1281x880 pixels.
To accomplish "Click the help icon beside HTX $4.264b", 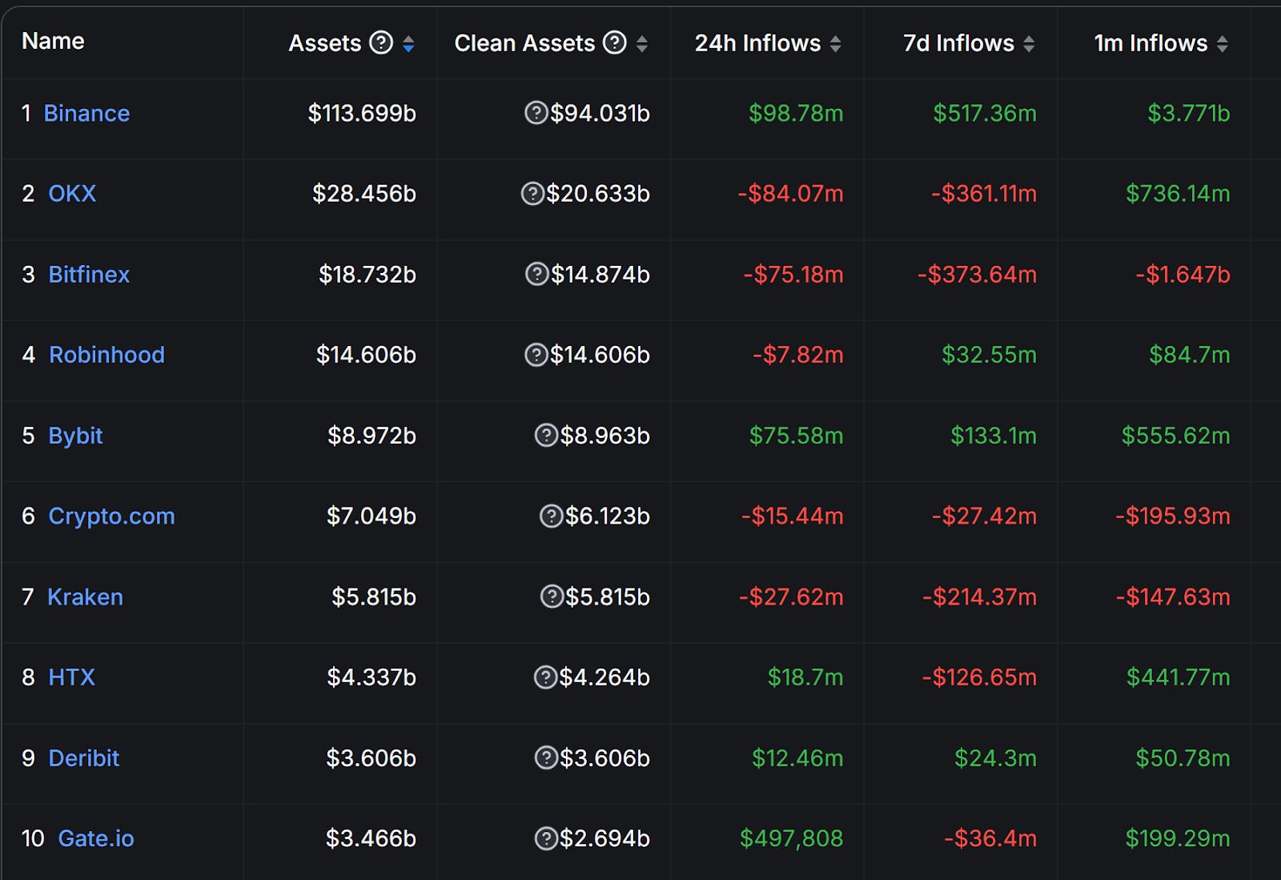I will [545, 677].
